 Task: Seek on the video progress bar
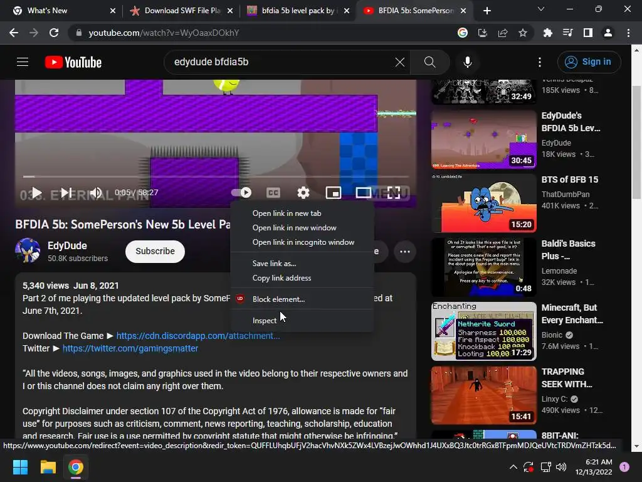click(216, 176)
